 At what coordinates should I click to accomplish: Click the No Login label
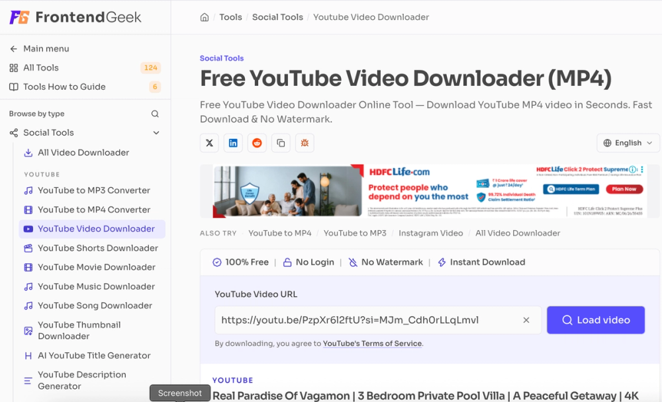point(308,262)
